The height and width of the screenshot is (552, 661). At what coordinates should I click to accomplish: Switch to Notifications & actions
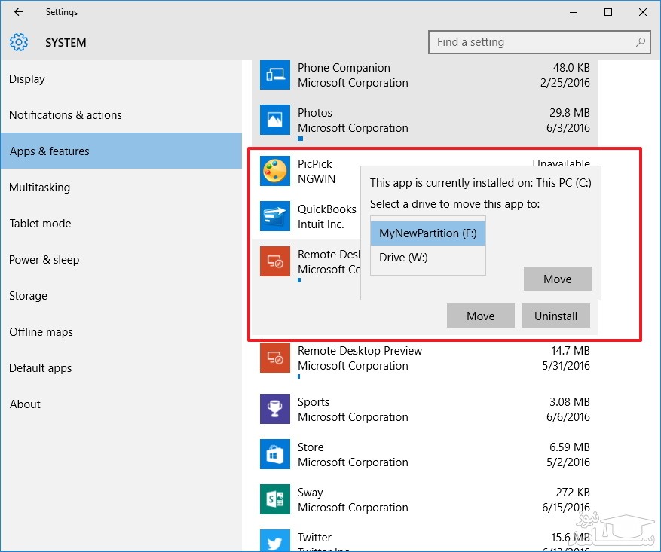[x=66, y=115]
